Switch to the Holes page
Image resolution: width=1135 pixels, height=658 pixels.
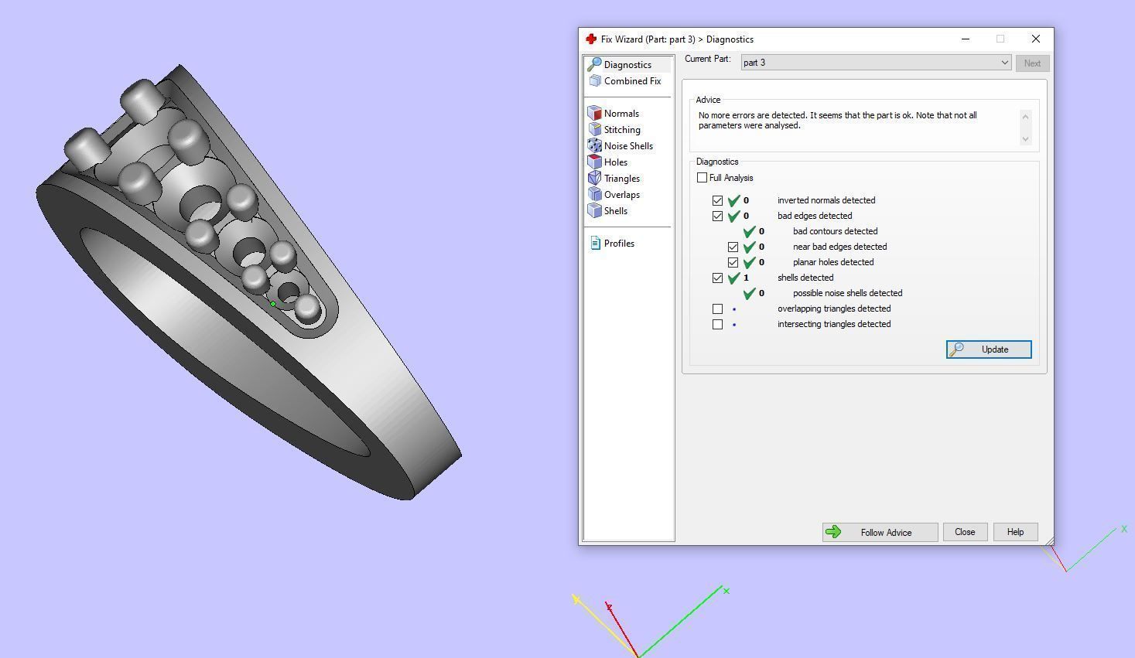[616, 162]
